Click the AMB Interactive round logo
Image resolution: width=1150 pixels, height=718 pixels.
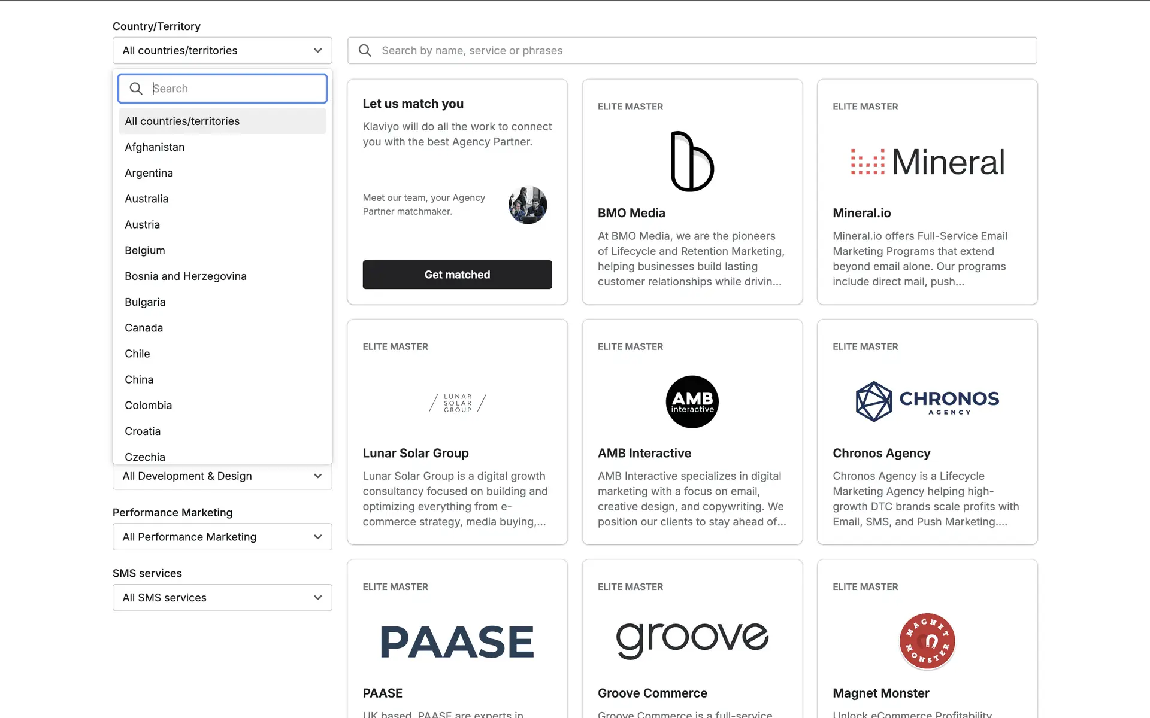(x=692, y=401)
